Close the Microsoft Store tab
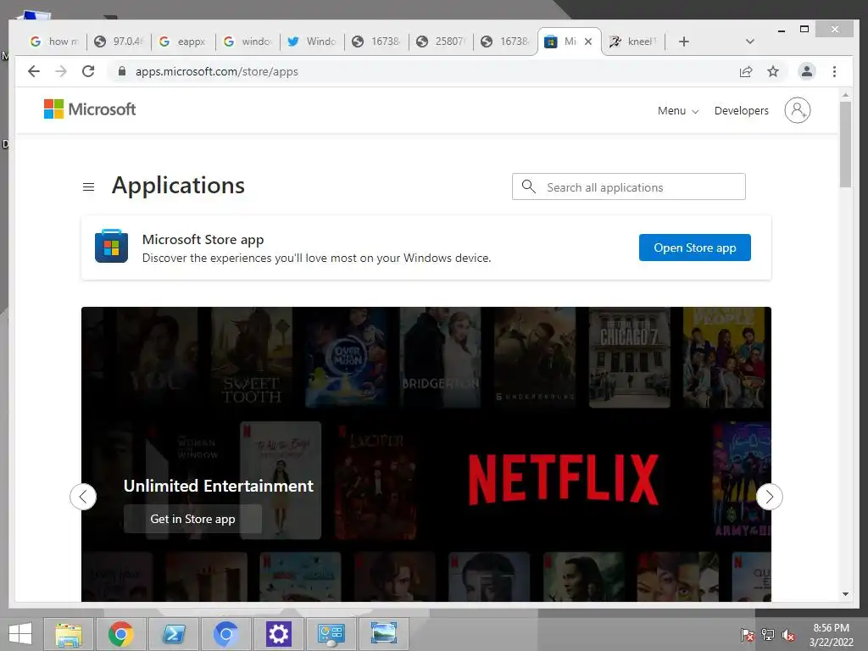The height and width of the screenshot is (651, 868). 588,42
